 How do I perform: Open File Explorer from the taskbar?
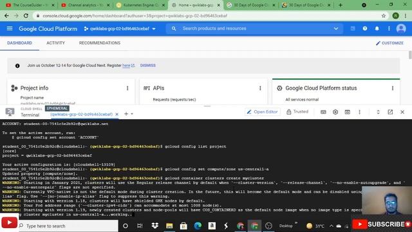click(x=169, y=226)
